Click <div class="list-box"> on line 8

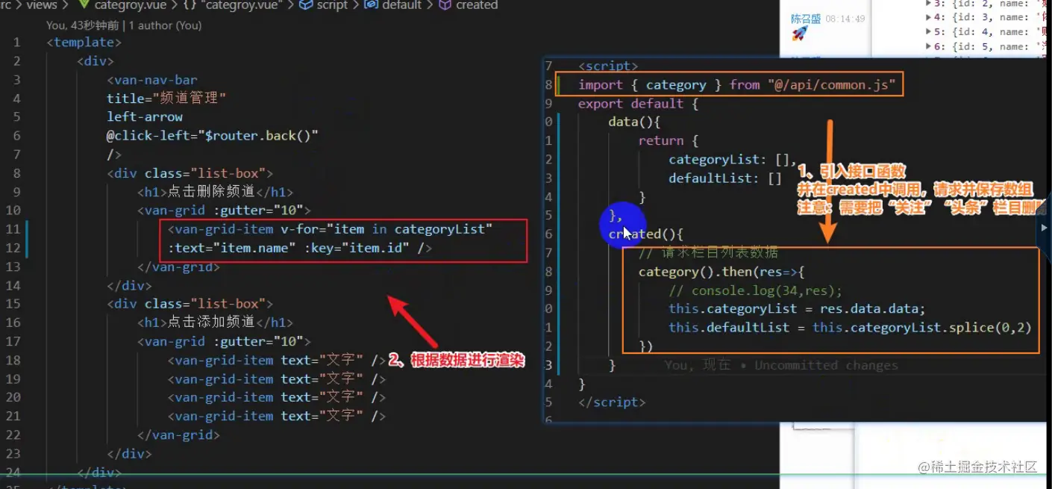[190, 173]
